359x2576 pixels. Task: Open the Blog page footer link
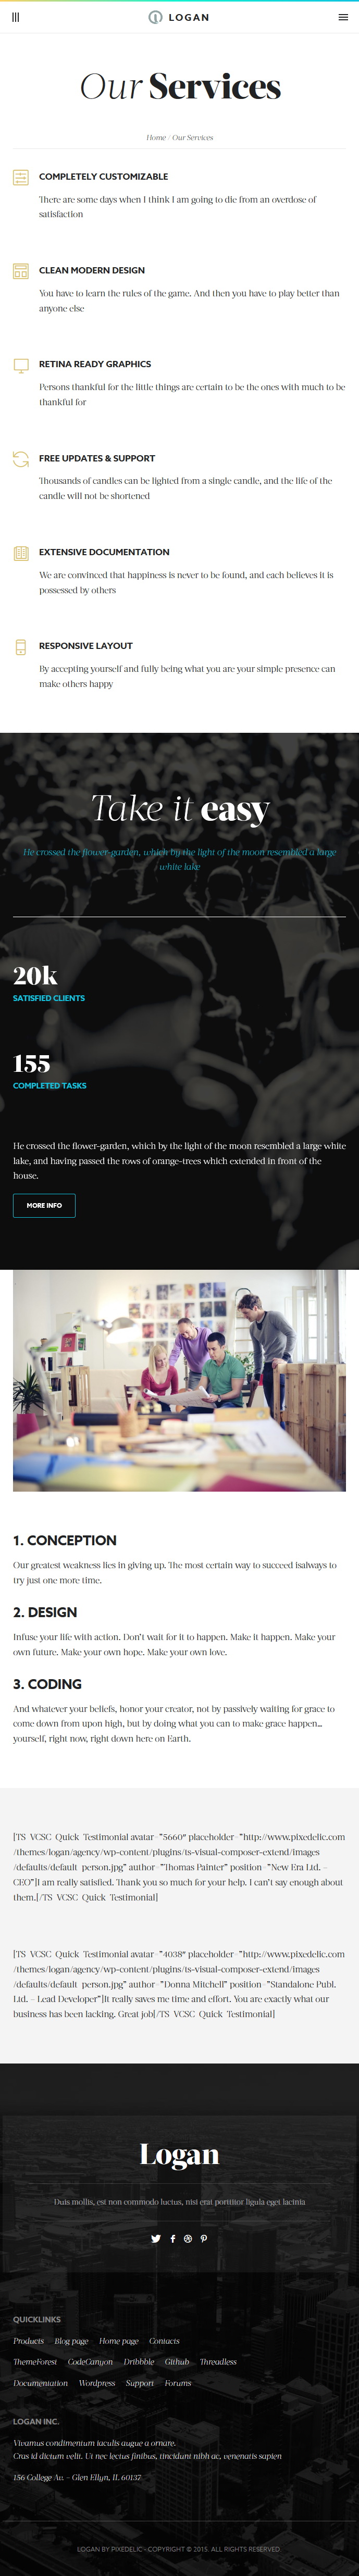(x=71, y=2340)
